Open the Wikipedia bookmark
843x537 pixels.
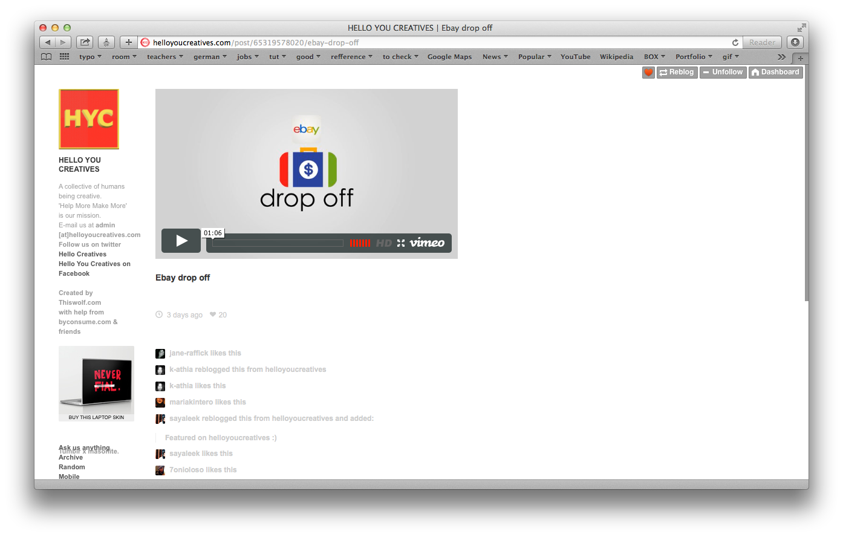(616, 57)
